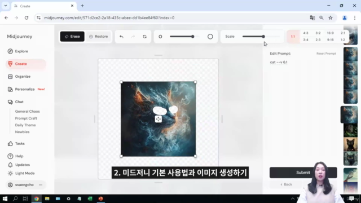Open the Create page
This screenshot has height=203, width=361.
click(x=26, y=64)
